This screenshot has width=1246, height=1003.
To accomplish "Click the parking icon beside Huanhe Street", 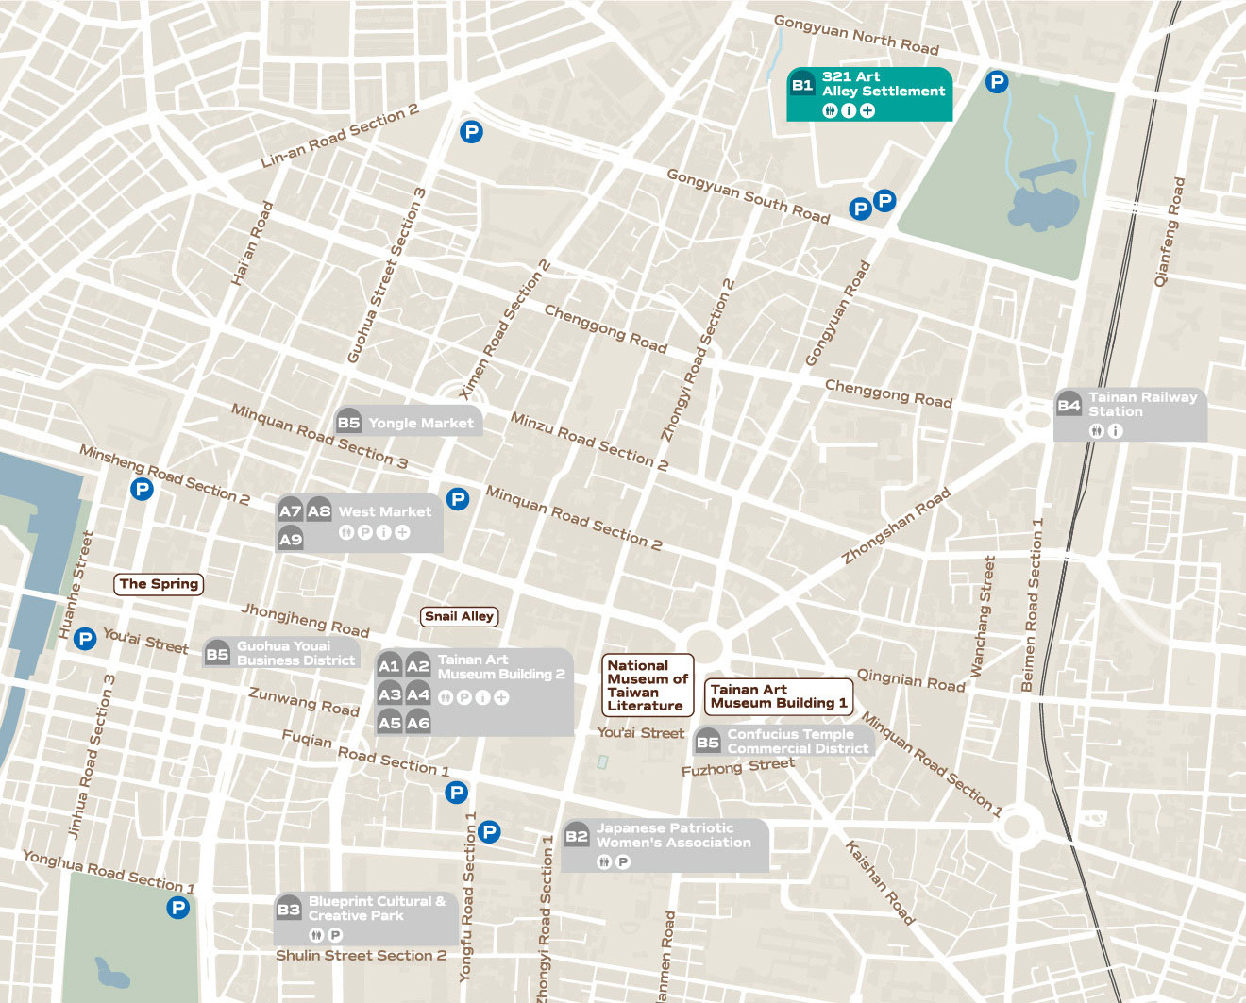I will (85, 639).
